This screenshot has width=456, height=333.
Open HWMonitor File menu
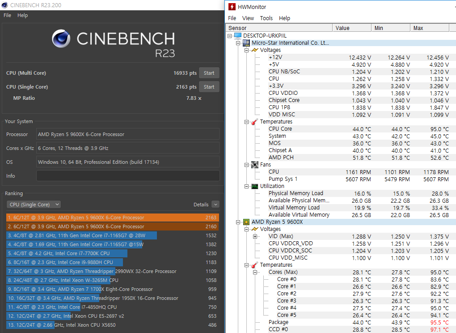(232, 18)
